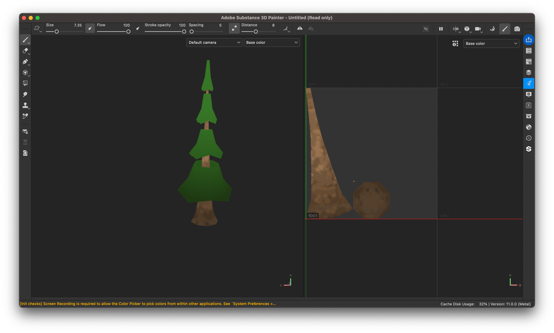554x333 pixels.
Task: Open the view mode cube dropdown
Action: 466,29
